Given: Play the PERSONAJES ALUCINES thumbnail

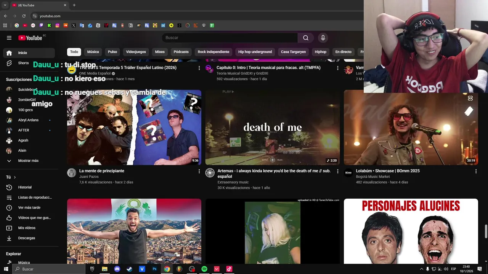Looking at the screenshot, I should pos(411,231).
